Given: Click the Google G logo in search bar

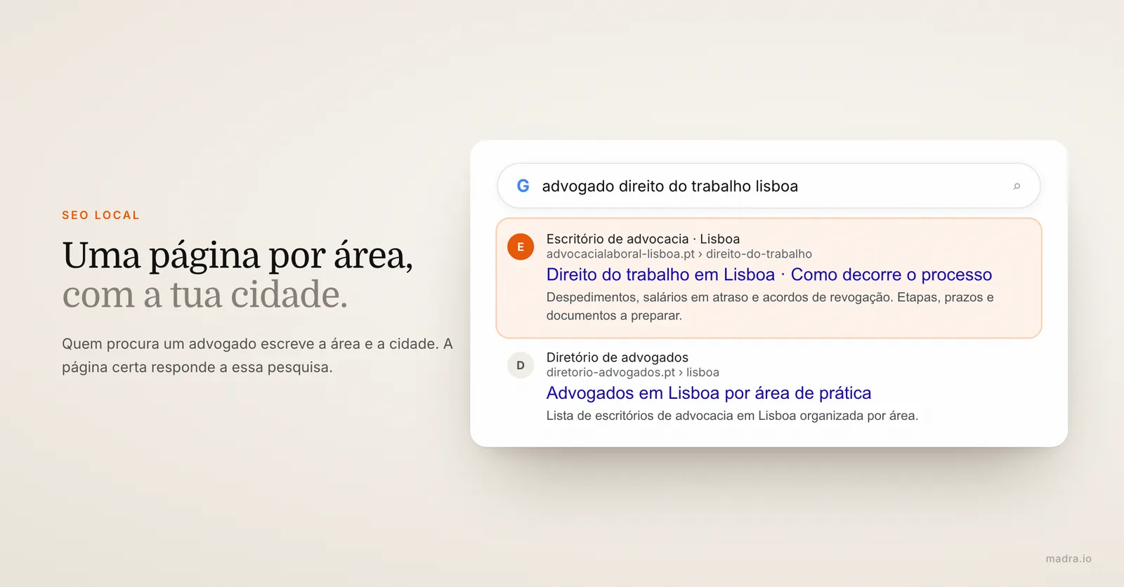Looking at the screenshot, I should [x=523, y=186].
